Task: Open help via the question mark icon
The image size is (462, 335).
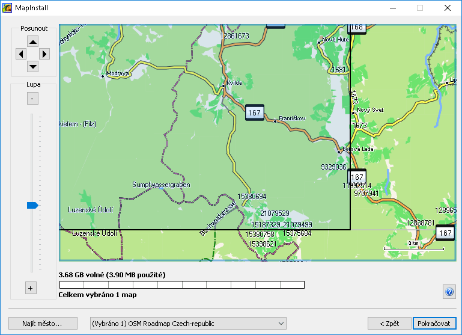Action: click(x=449, y=292)
